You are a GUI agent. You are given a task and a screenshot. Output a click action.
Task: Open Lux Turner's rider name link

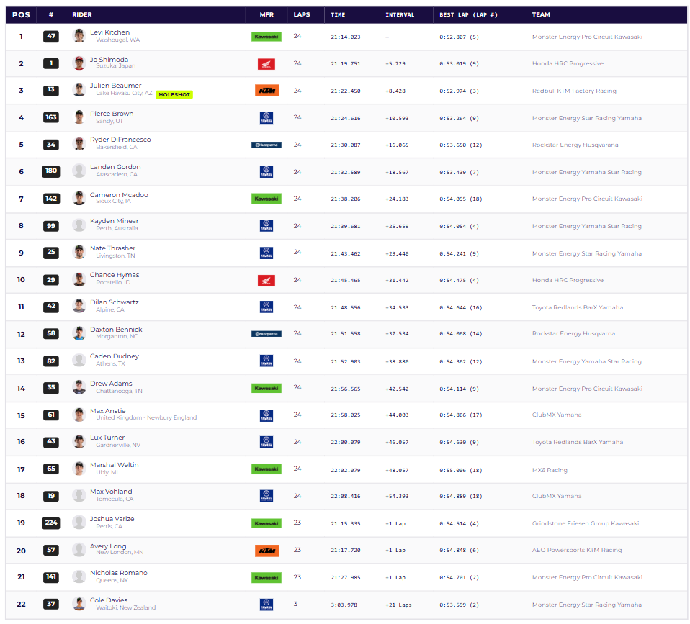(107, 438)
